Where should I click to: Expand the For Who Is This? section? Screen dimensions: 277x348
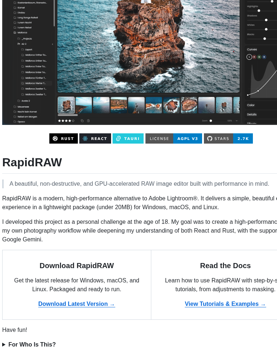click(29, 344)
